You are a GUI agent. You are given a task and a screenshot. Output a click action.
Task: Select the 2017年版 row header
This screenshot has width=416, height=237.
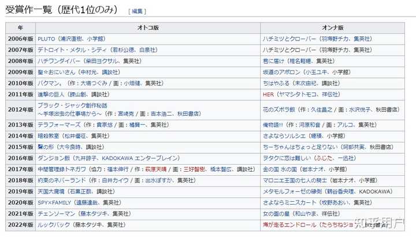coord(20,169)
